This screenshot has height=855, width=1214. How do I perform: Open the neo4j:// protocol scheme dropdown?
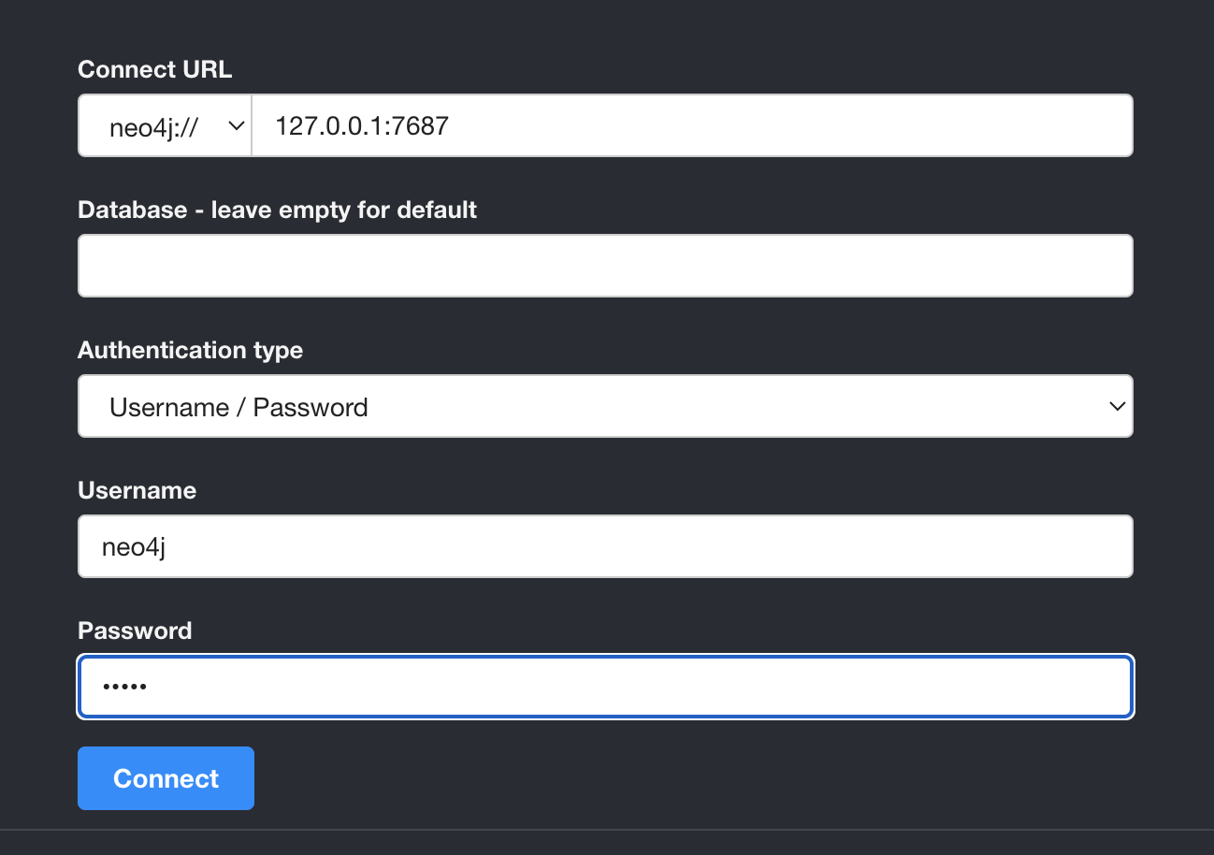pyautogui.click(x=165, y=125)
